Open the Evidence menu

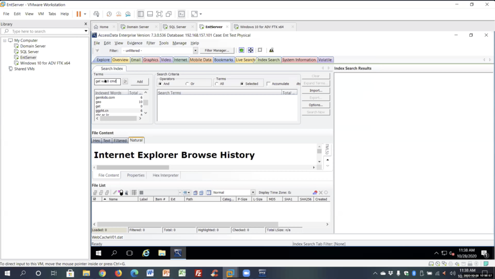134,43
